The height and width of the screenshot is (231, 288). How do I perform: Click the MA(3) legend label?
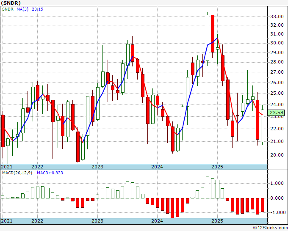[x=22, y=9]
